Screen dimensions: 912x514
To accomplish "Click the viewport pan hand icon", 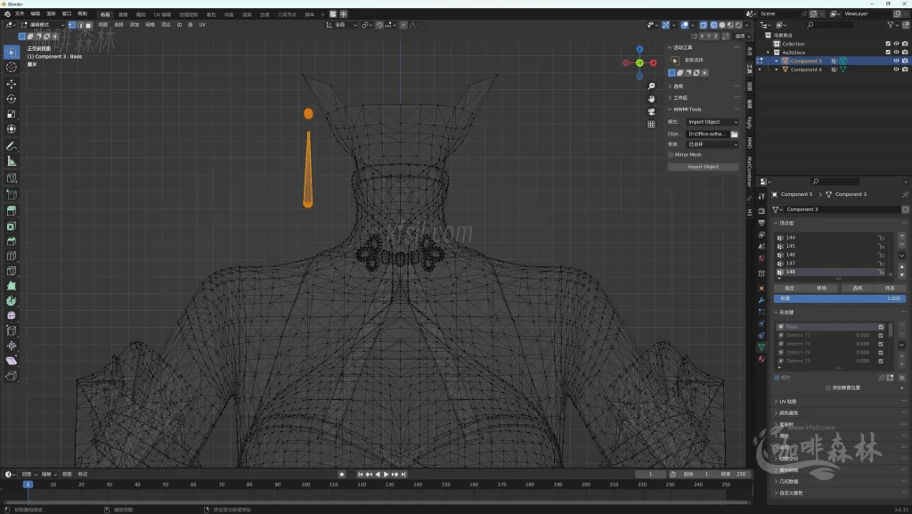I will [x=651, y=99].
